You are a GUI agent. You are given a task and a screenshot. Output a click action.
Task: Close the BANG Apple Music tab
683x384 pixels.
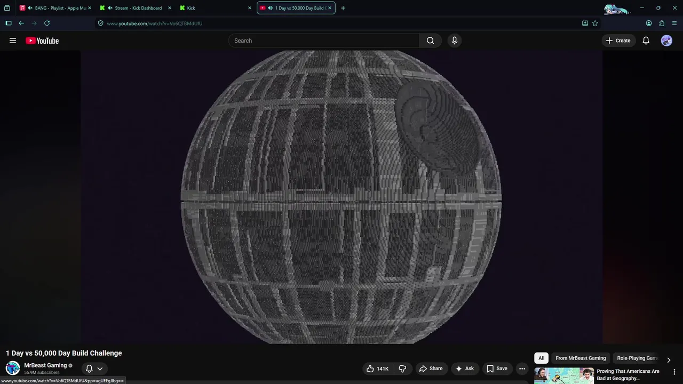pyautogui.click(x=89, y=8)
